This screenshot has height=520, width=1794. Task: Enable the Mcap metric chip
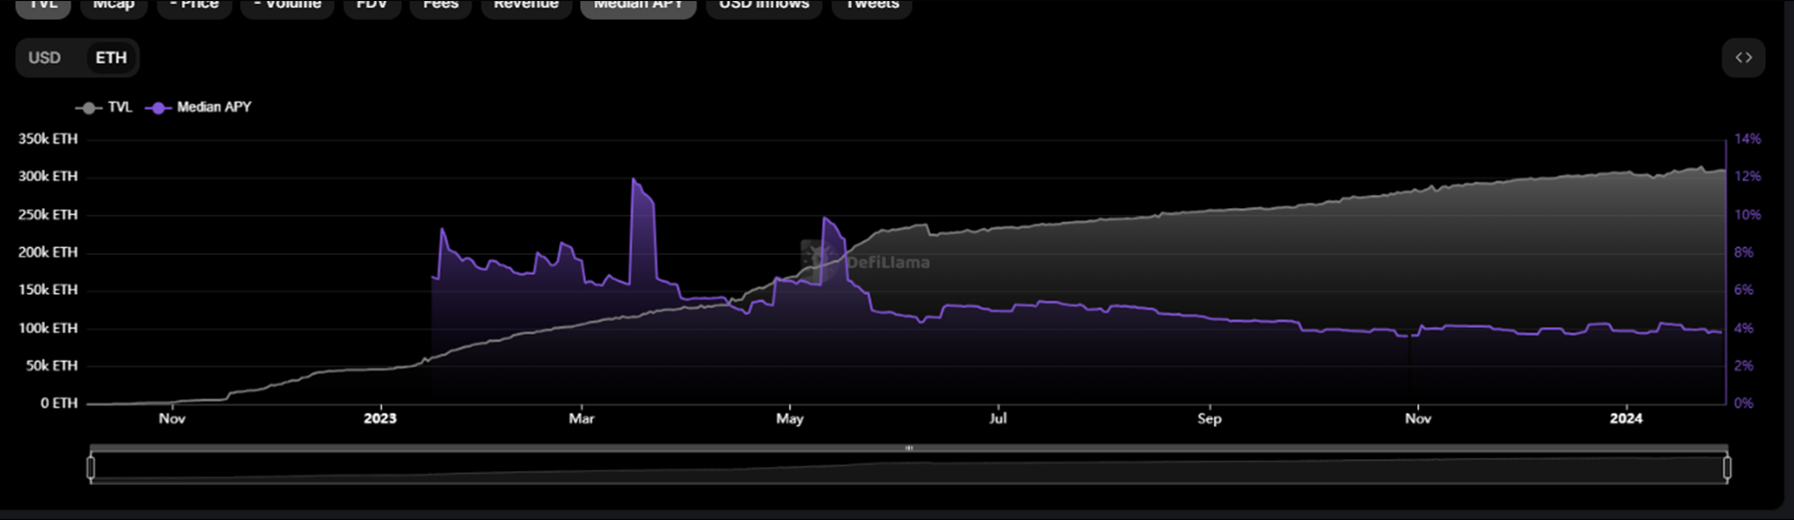(x=114, y=6)
